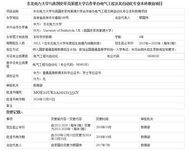Select the 法定代表人 label in address row

click(122, 18)
